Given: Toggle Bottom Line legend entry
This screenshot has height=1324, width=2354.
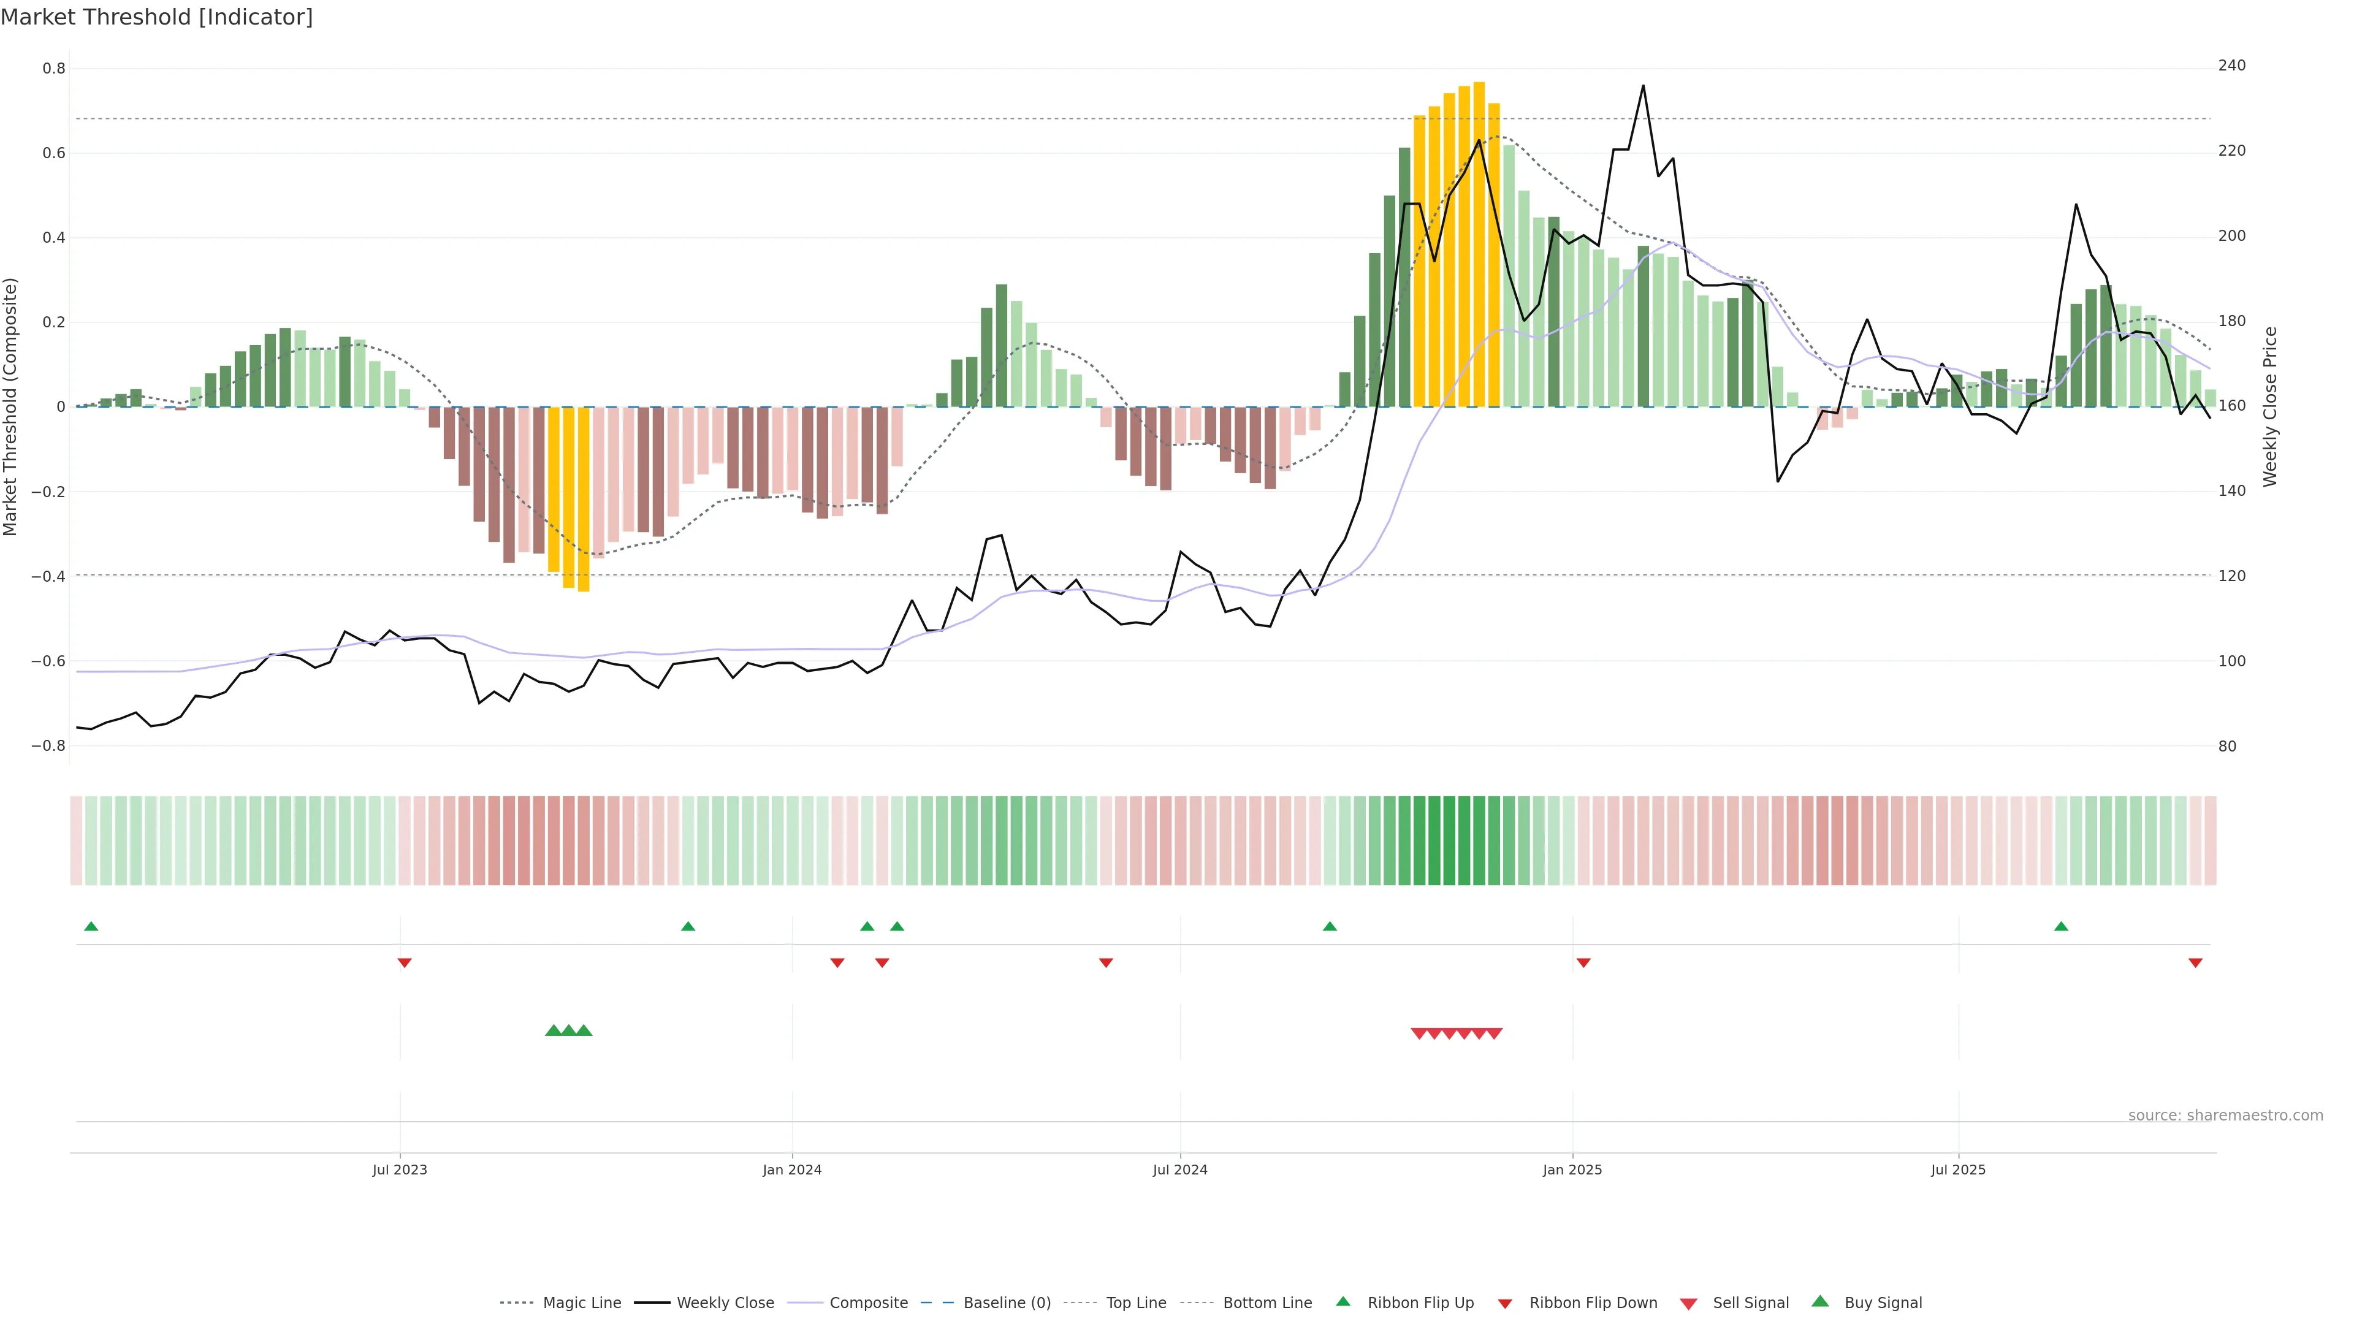Looking at the screenshot, I should click(1267, 1303).
